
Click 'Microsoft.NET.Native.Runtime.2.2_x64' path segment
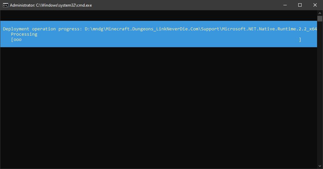coord(269,29)
